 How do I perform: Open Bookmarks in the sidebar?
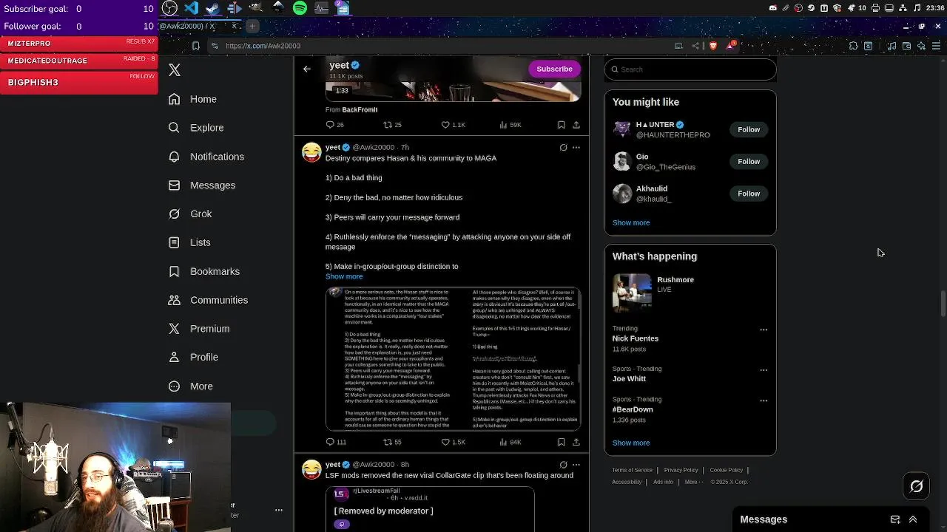(x=204, y=271)
